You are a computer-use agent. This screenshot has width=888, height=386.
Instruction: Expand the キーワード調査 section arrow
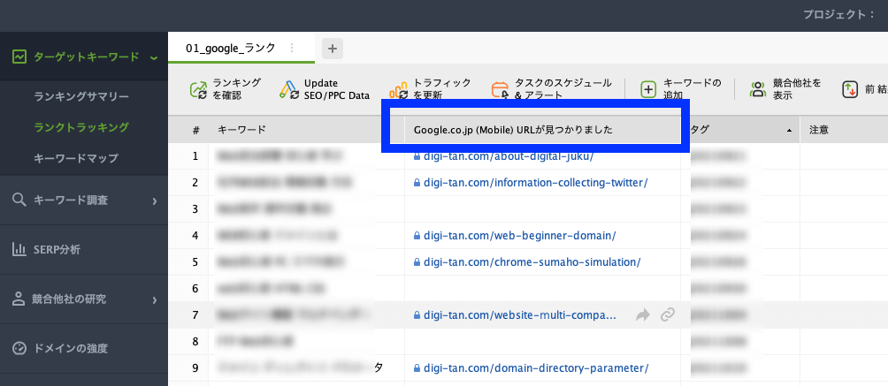click(154, 201)
